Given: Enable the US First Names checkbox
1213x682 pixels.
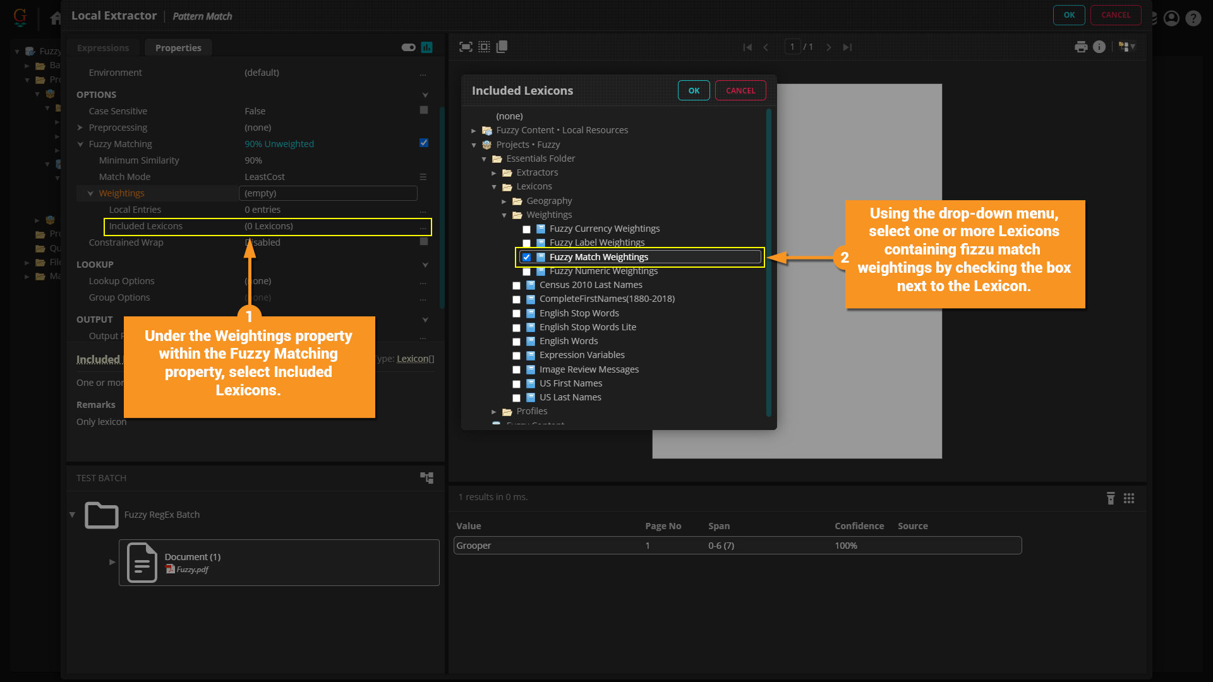Looking at the screenshot, I should 516,384.
